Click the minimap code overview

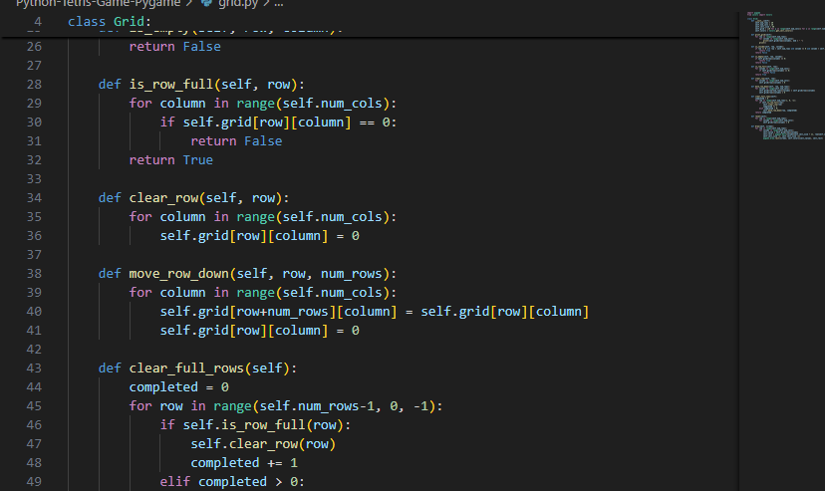(782, 80)
